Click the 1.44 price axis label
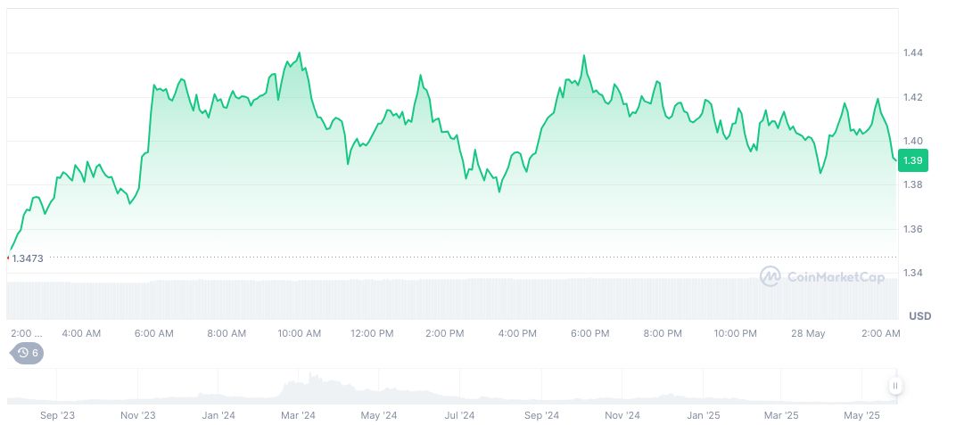The height and width of the screenshot is (425, 956). tap(911, 53)
